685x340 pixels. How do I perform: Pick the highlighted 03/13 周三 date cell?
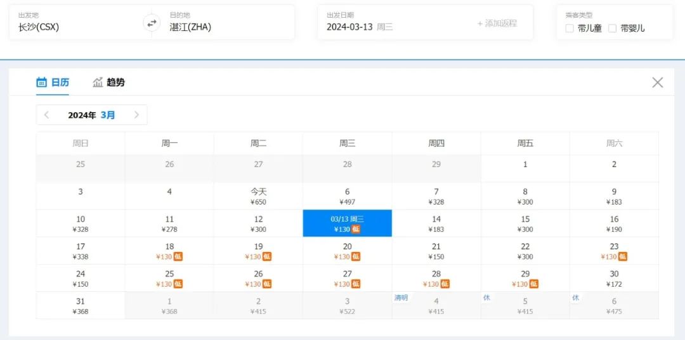[347, 224]
